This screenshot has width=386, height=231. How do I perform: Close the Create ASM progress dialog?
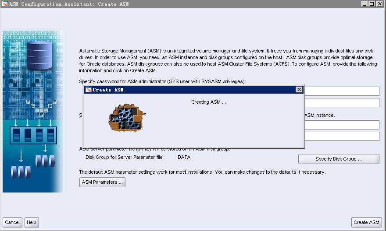pos(299,90)
